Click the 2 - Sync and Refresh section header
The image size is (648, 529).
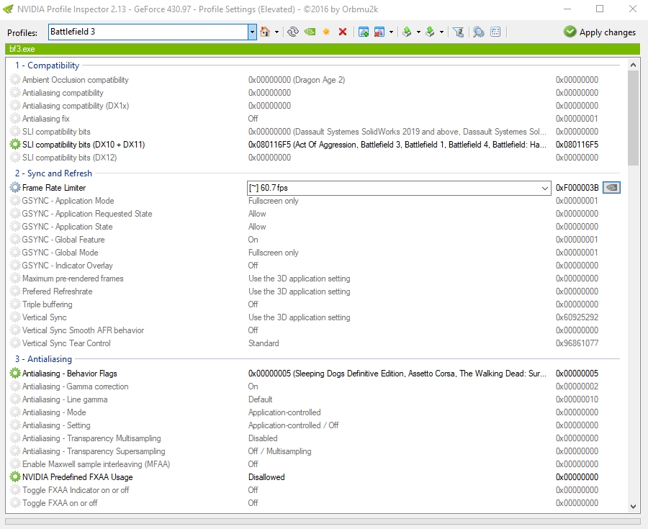pyautogui.click(x=54, y=173)
